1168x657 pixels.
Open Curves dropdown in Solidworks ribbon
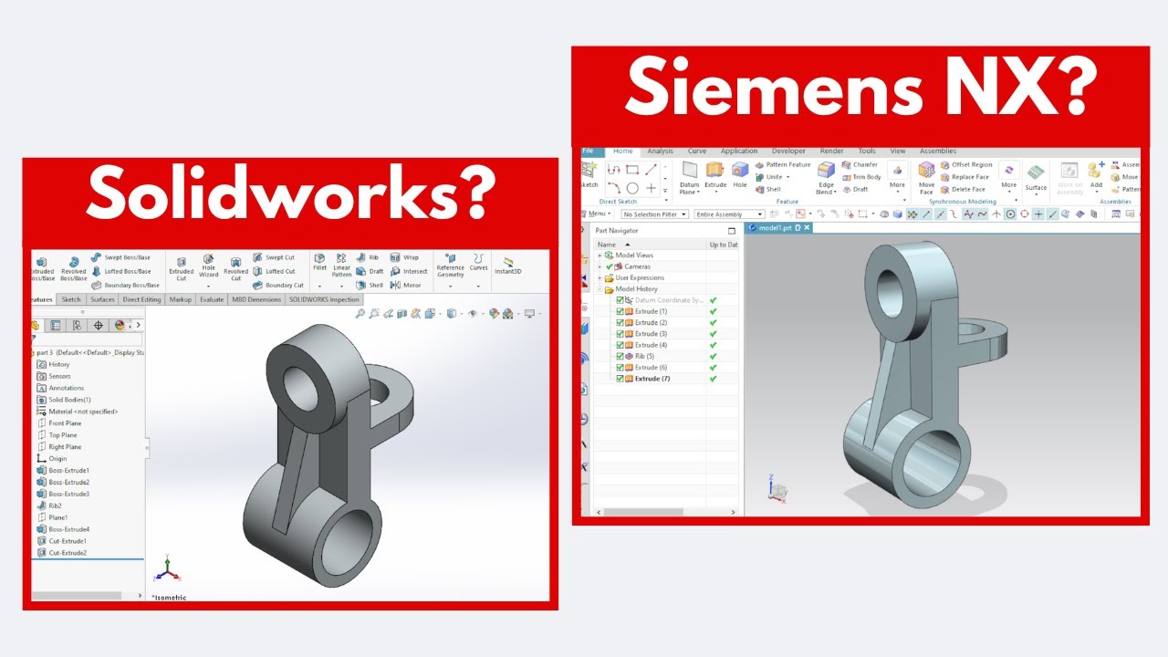pyautogui.click(x=478, y=287)
